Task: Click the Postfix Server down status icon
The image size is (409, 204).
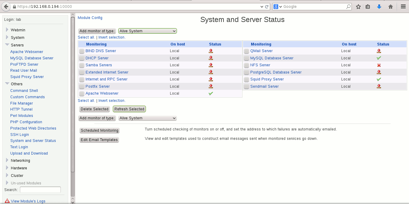Action: pos(211,86)
